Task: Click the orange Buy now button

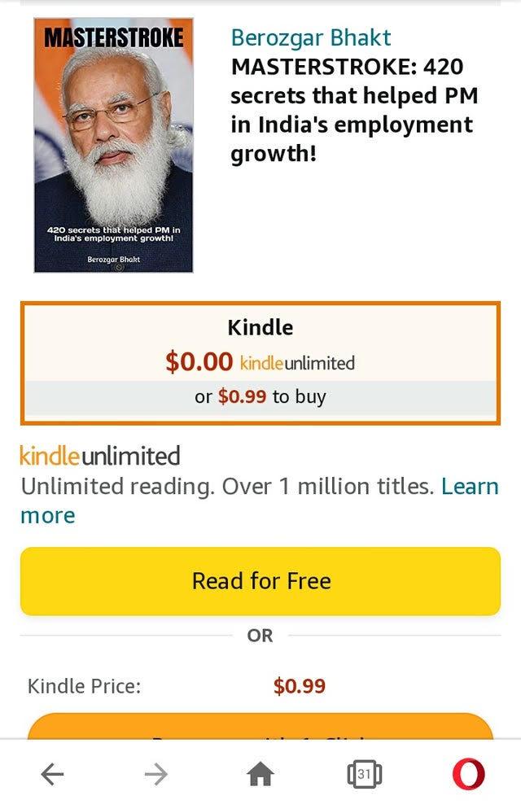Action: [x=260, y=727]
